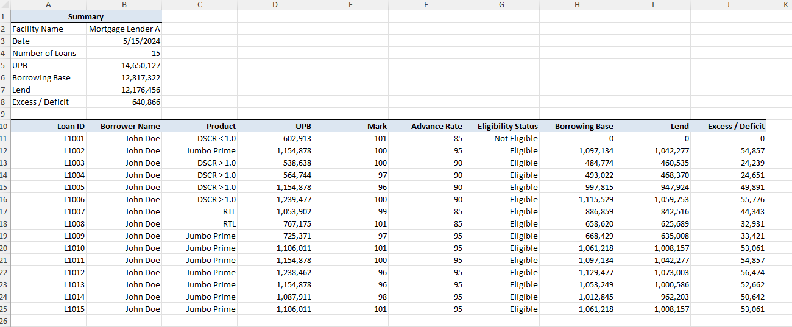Select column G header
Image resolution: width=792 pixels, height=327 pixels.
coord(501,5)
